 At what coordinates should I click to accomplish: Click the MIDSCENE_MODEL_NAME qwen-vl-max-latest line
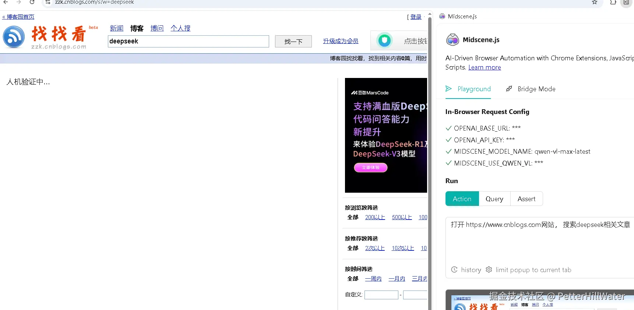click(x=518, y=152)
